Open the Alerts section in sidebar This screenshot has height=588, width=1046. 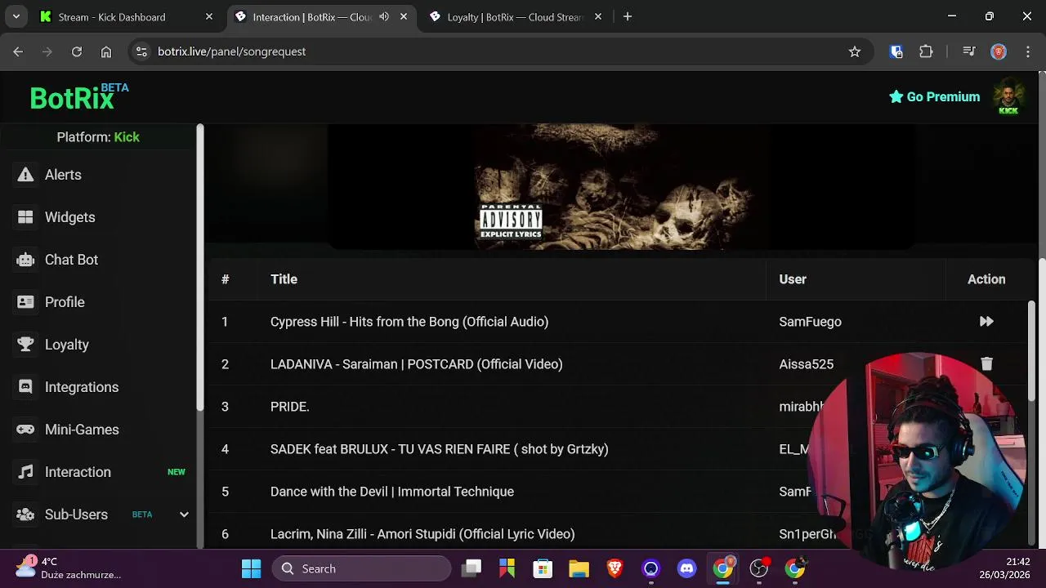[63, 175]
